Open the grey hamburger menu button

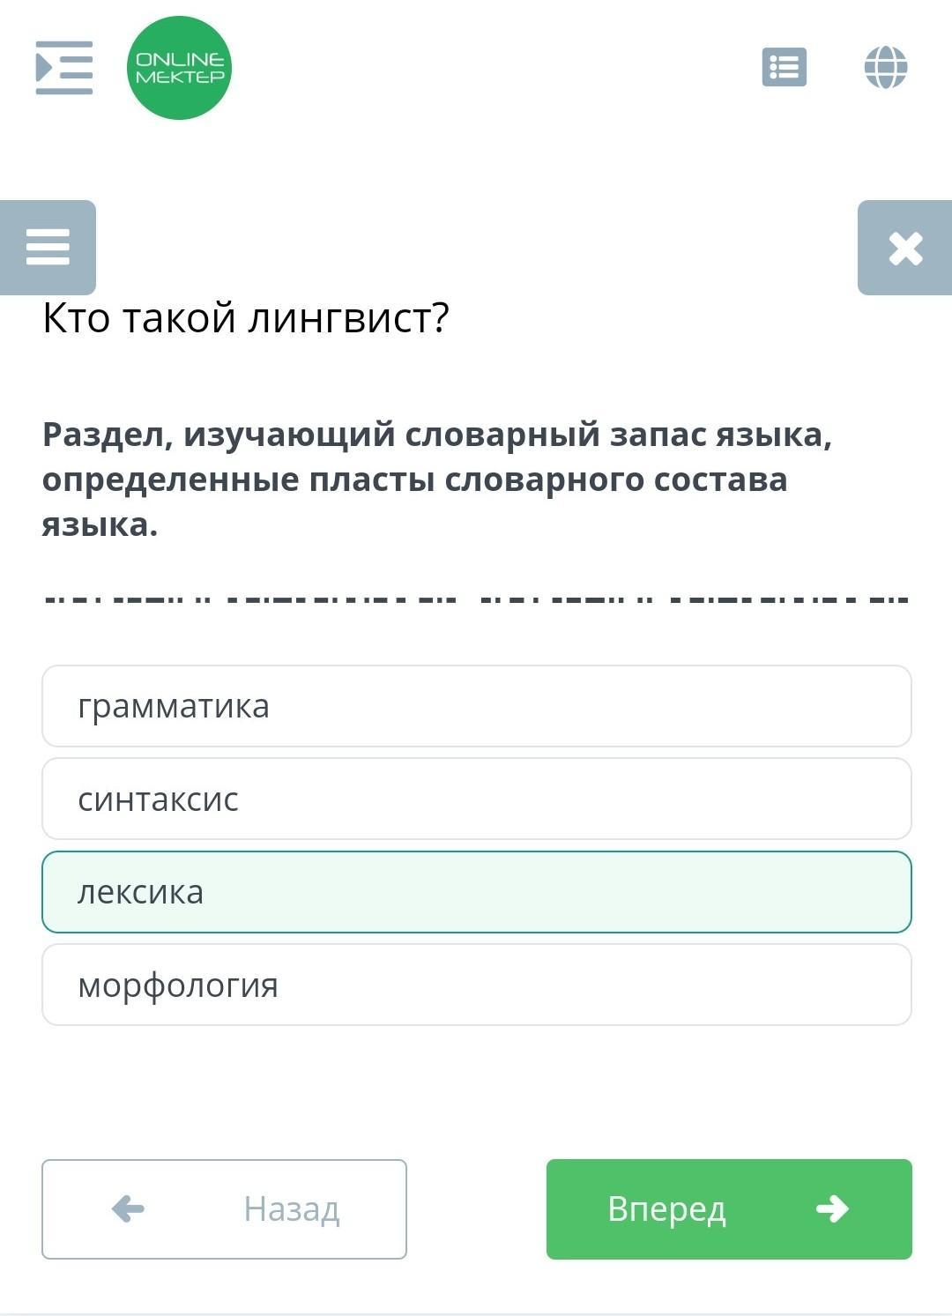pos(48,248)
